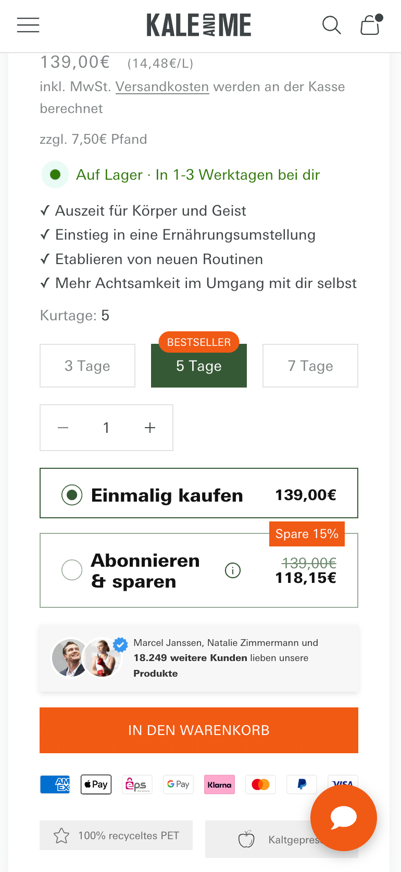Open the Versandkosten link

click(x=162, y=86)
